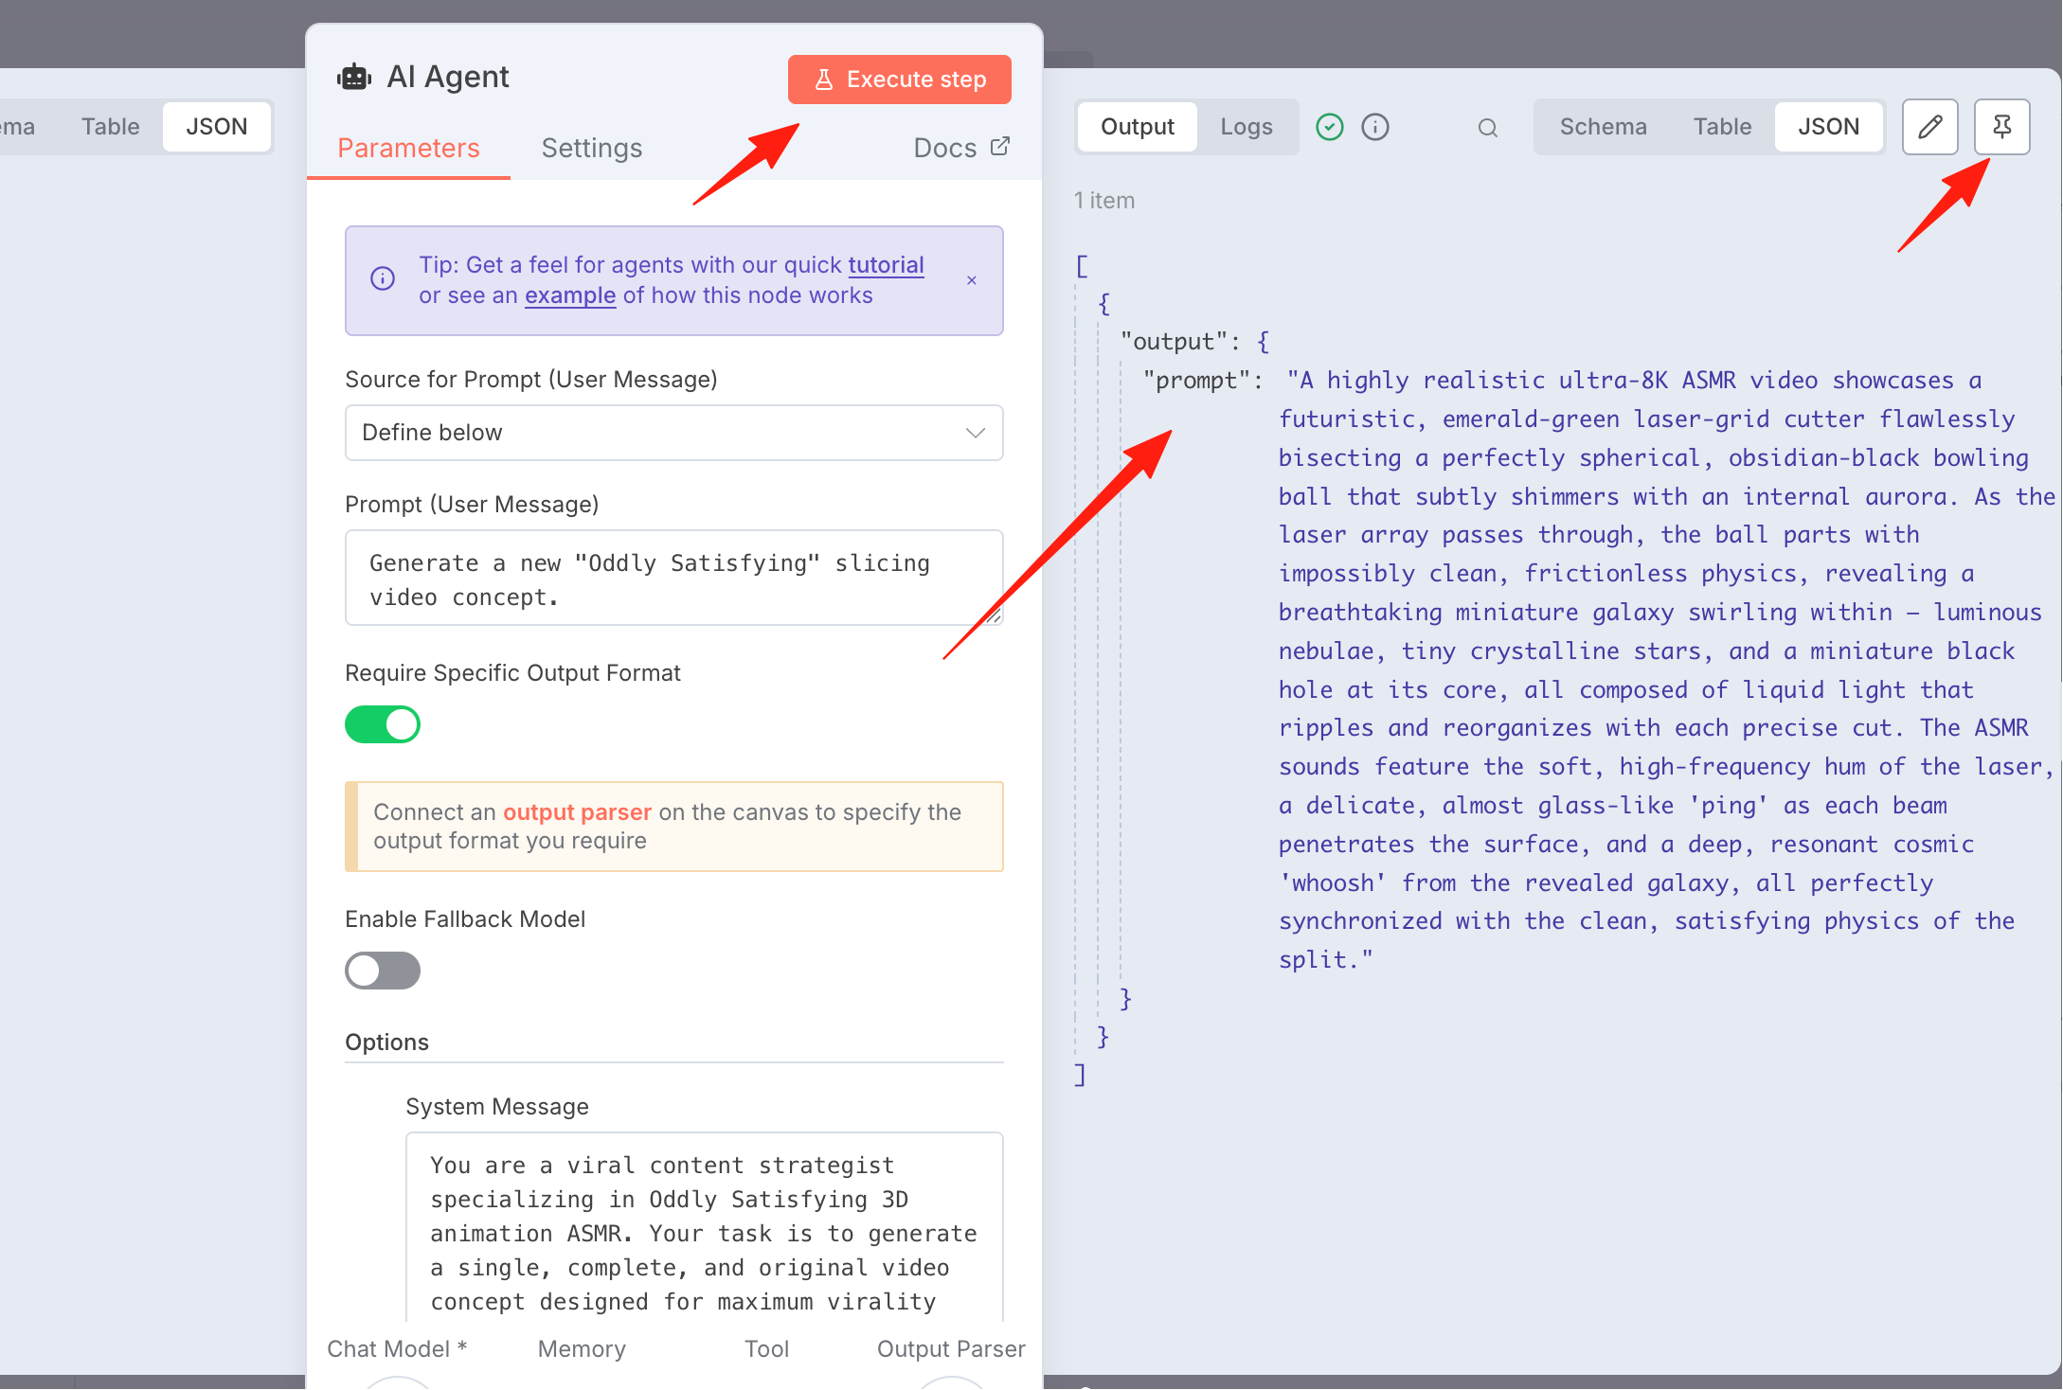This screenshot has width=2063, height=1390.
Task: Open the Source for Prompt dropdown
Action: click(x=673, y=433)
